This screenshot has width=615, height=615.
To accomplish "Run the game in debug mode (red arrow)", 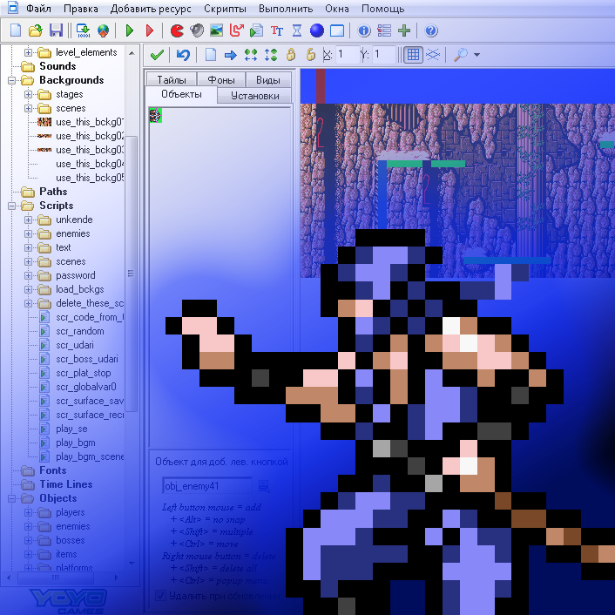I will pyautogui.click(x=150, y=30).
